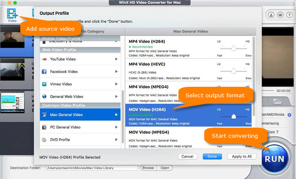296x179 pixels.
Task: Select PC General Video category
Action: (x=80, y=127)
